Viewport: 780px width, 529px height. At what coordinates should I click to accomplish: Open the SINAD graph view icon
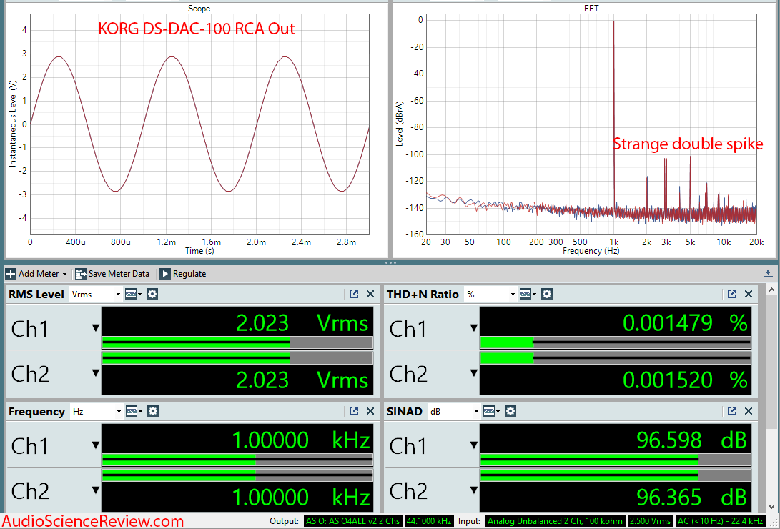pos(491,411)
